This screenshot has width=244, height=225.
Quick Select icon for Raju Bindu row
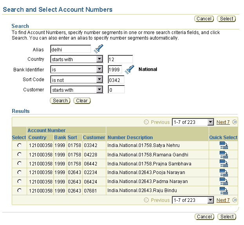pos(224,191)
